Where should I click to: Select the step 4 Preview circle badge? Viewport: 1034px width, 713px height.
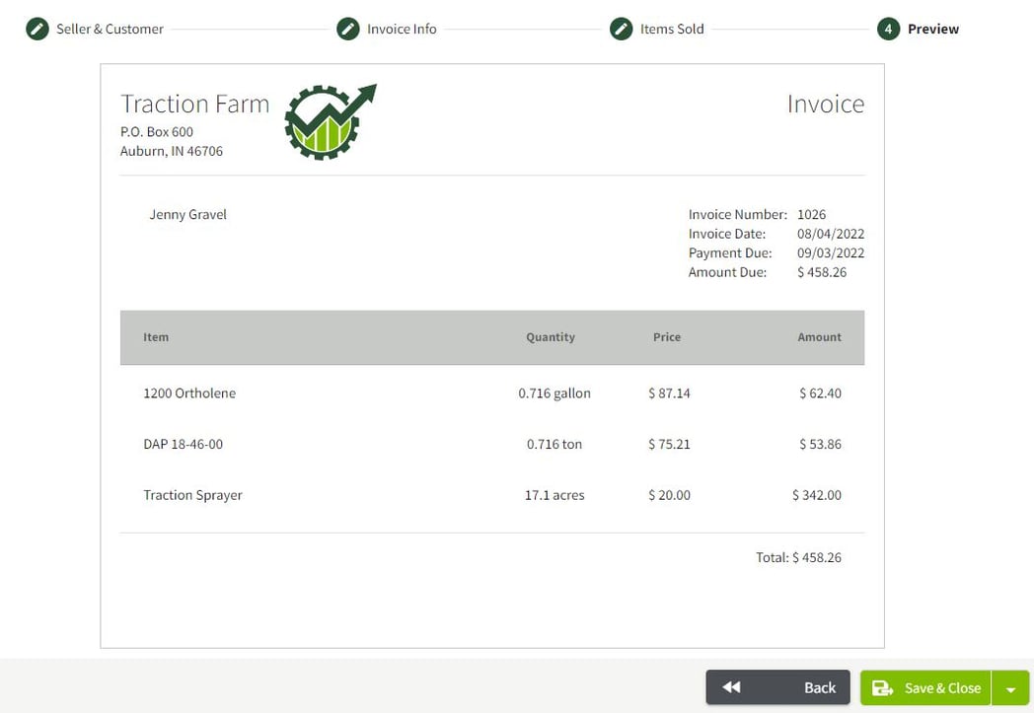click(x=890, y=29)
